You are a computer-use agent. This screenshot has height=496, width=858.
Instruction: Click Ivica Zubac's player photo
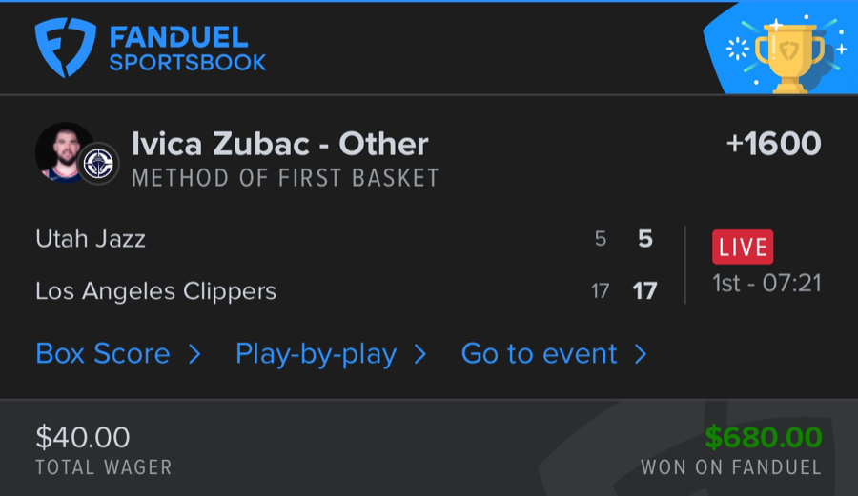[63, 150]
